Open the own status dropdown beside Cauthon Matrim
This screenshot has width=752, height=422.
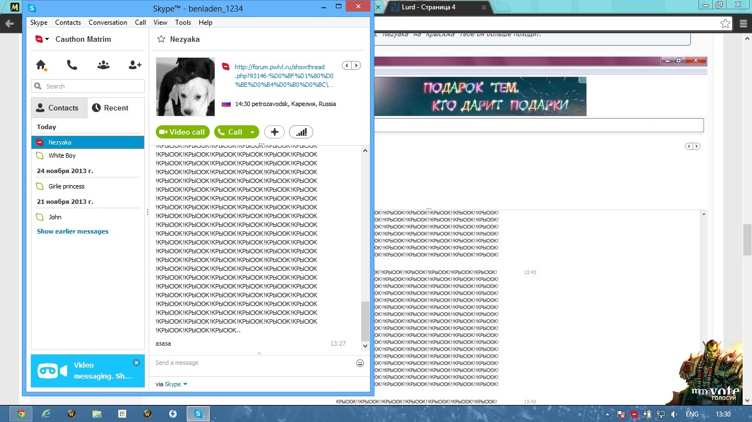coord(42,39)
